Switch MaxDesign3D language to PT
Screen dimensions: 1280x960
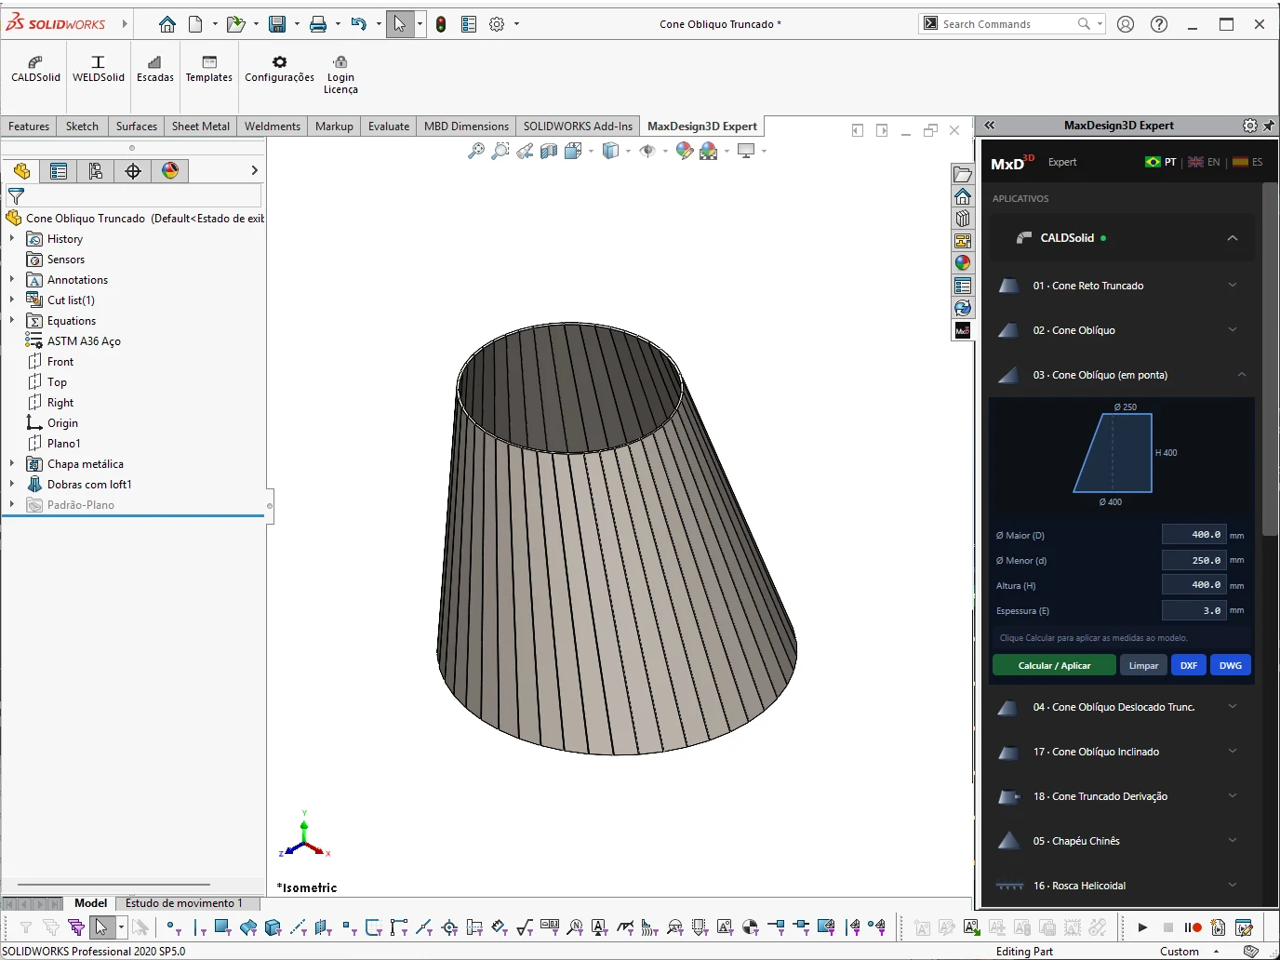1161,162
